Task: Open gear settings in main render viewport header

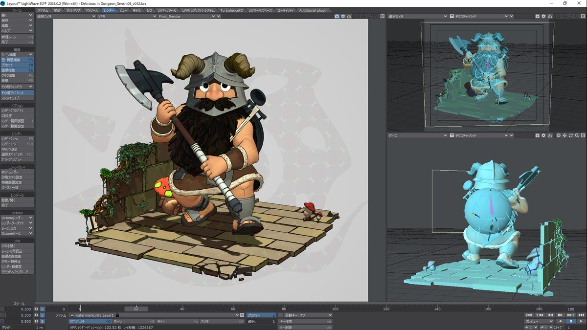Action: click(x=343, y=16)
